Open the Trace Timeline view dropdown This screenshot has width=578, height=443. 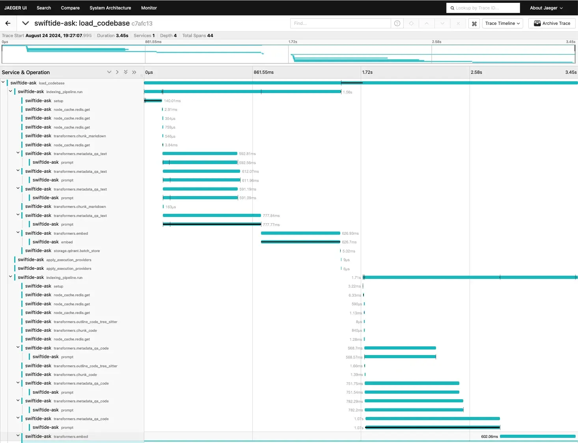pyautogui.click(x=502, y=23)
